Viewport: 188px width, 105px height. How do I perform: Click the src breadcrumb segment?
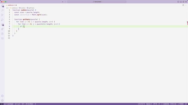7,8
